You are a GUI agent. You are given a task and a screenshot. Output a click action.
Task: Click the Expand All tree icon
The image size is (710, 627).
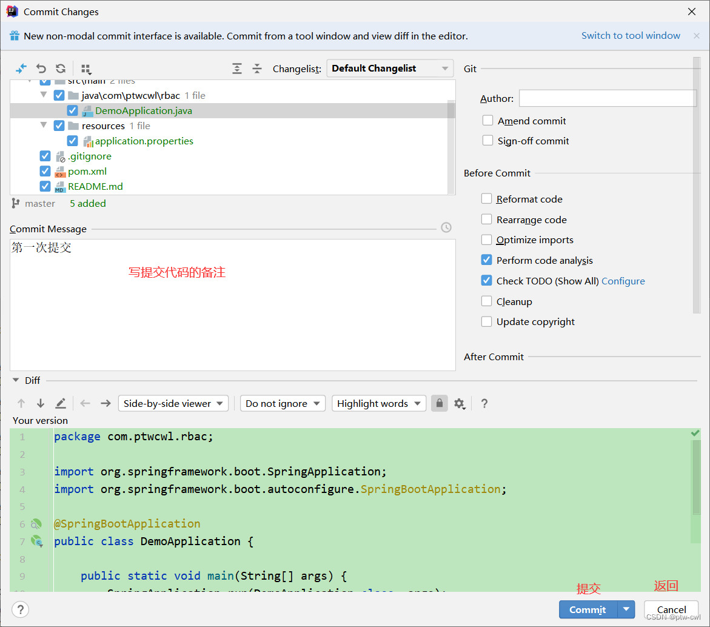[x=237, y=69]
